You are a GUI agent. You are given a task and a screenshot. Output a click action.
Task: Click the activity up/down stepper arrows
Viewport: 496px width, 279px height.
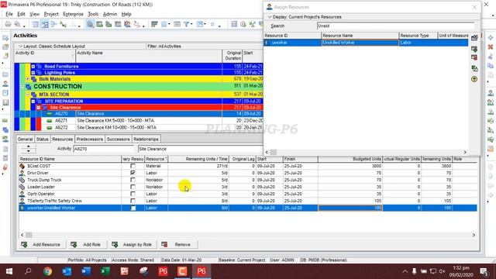pos(28,149)
